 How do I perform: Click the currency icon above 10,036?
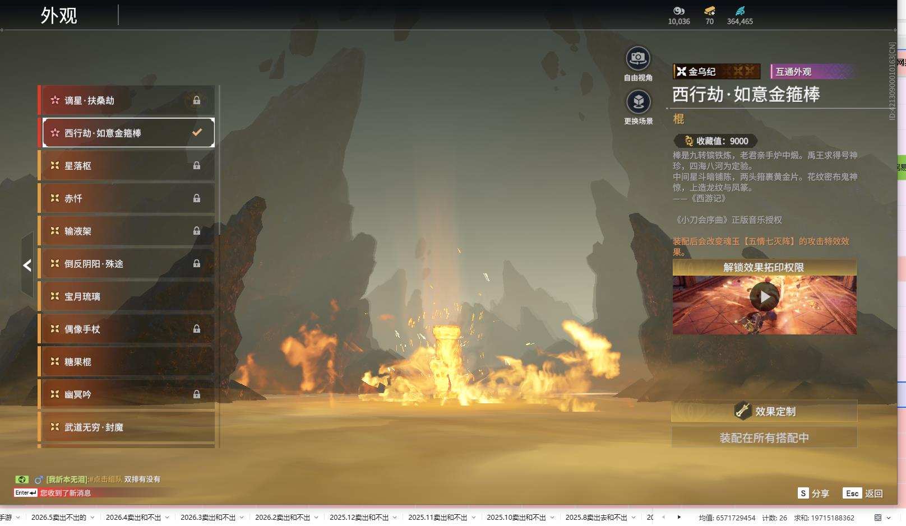coord(679,11)
